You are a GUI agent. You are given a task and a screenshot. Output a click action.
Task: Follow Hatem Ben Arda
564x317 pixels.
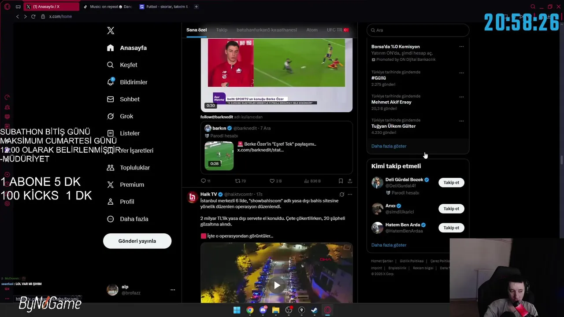click(x=451, y=228)
